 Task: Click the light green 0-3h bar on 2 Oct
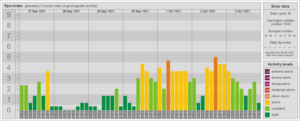(x=194, y=94)
